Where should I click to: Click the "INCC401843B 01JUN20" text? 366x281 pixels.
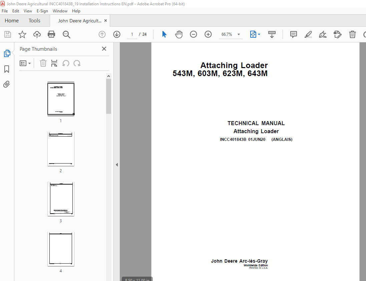pos(243,139)
